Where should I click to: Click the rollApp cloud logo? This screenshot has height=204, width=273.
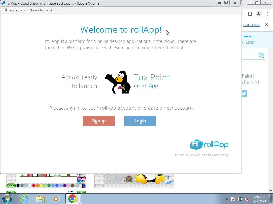click(x=209, y=144)
